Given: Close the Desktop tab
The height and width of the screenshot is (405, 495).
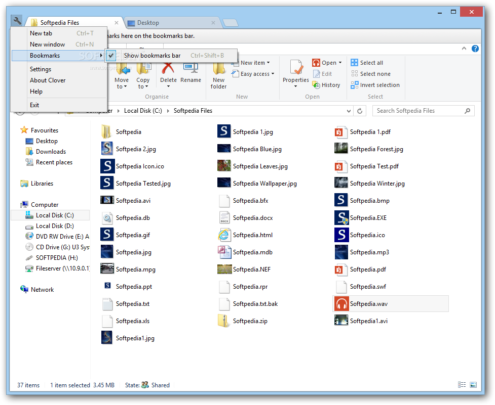Looking at the screenshot, I should pyautogui.click(x=213, y=23).
